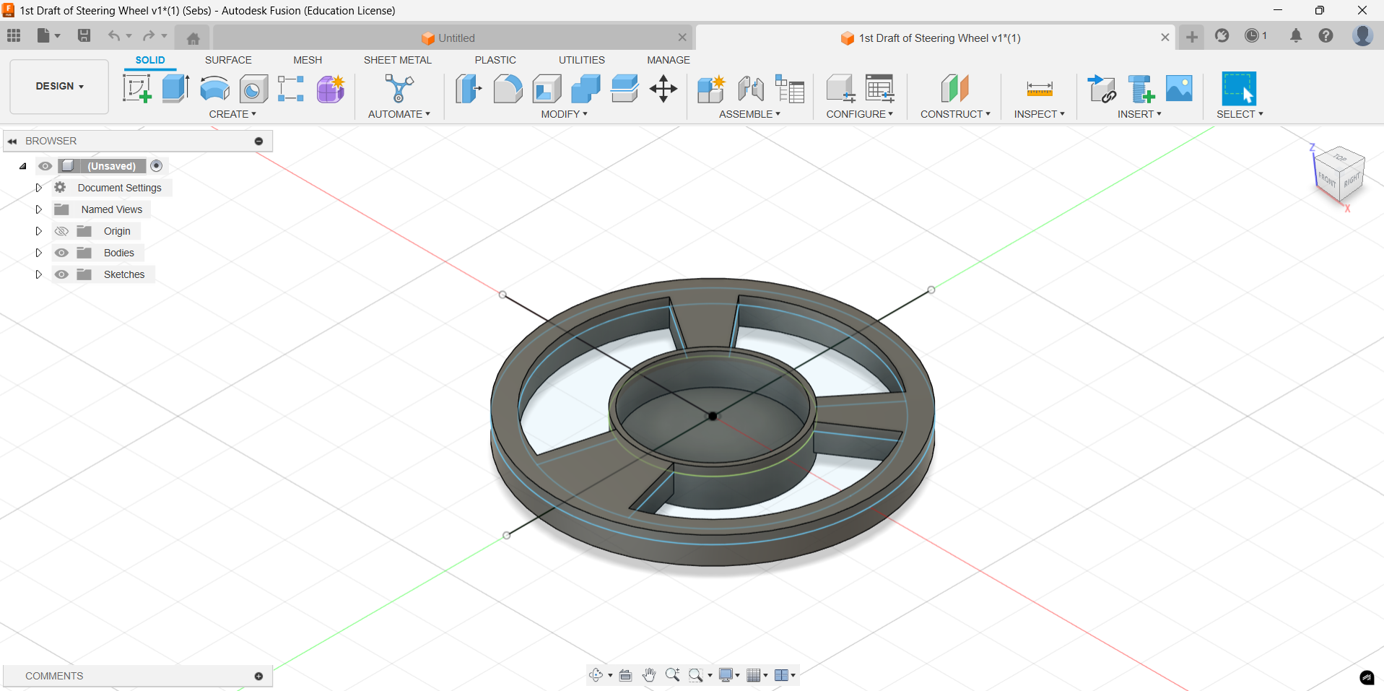Screen dimensions: 1384x691
Task: Show the Origin folder
Action: click(61, 230)
